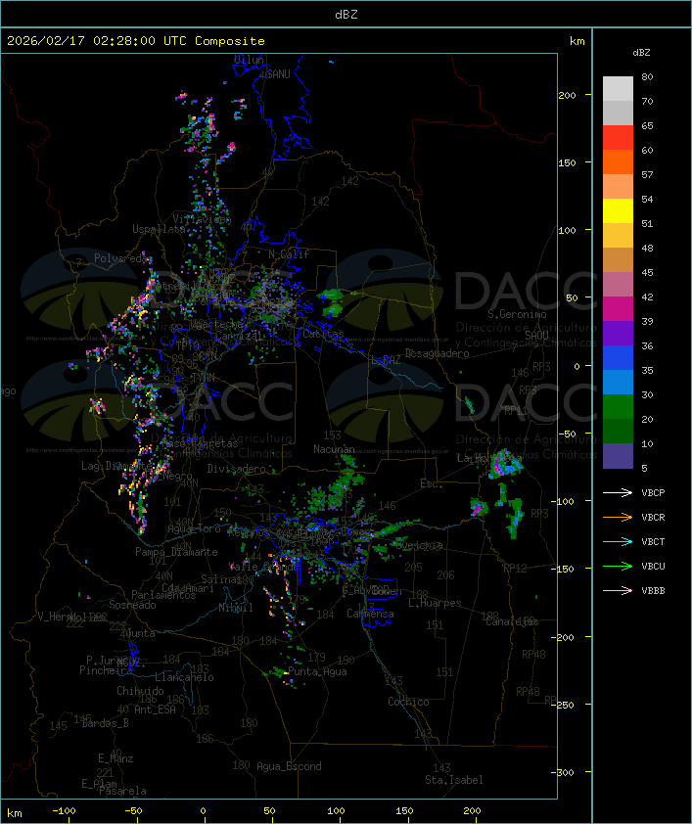Click the S.Geronimo map label
This screenshot has height=824, width=692.
pyautogui.click(x=517, y=314)
